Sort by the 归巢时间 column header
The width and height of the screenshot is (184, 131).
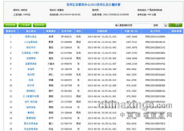pyautogui.click(x=98, y=31)
